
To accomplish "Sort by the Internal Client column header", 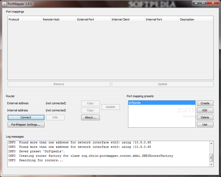I will (x=128, y=19).
